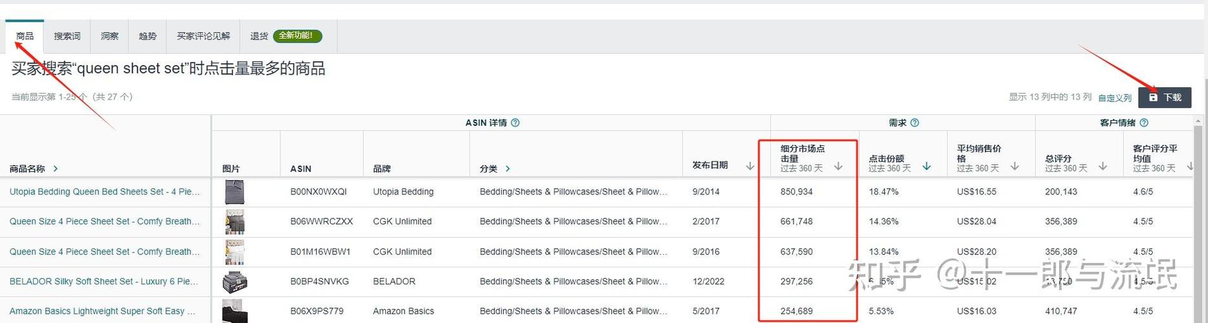Click the 18.47% click share
This screenshot has width=1208, height=323.
tap(884, 192)
